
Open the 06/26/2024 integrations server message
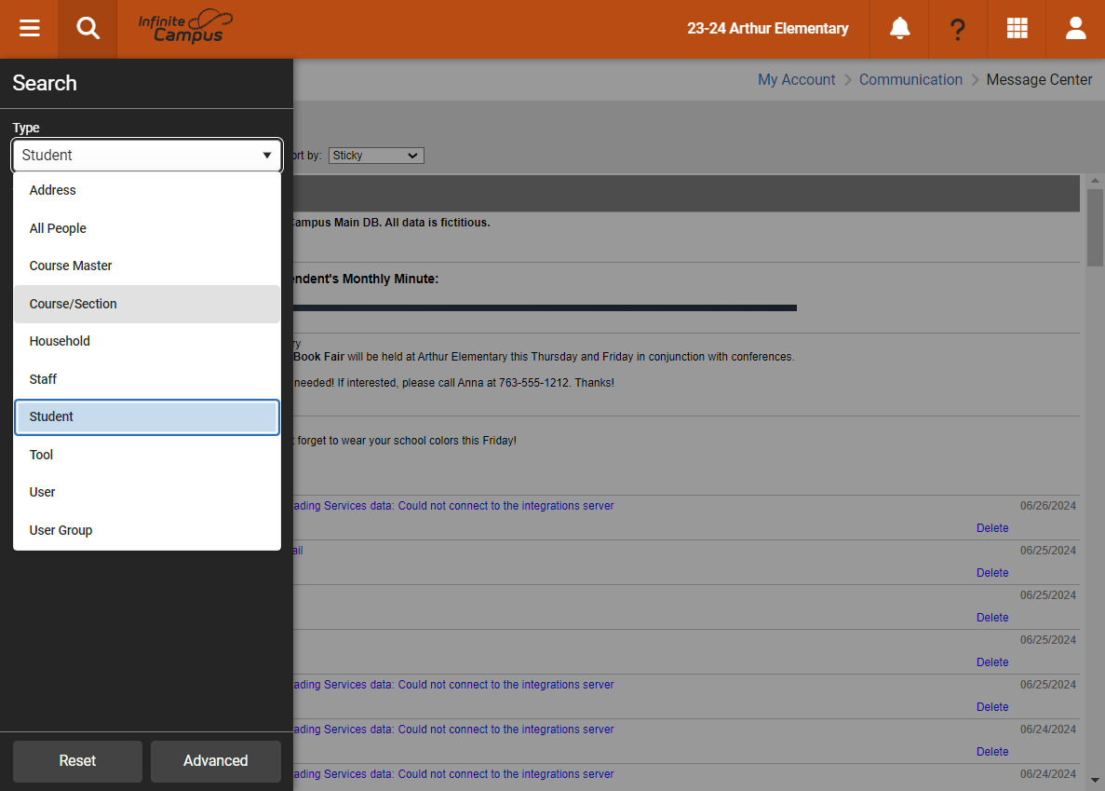click(453, 506)
